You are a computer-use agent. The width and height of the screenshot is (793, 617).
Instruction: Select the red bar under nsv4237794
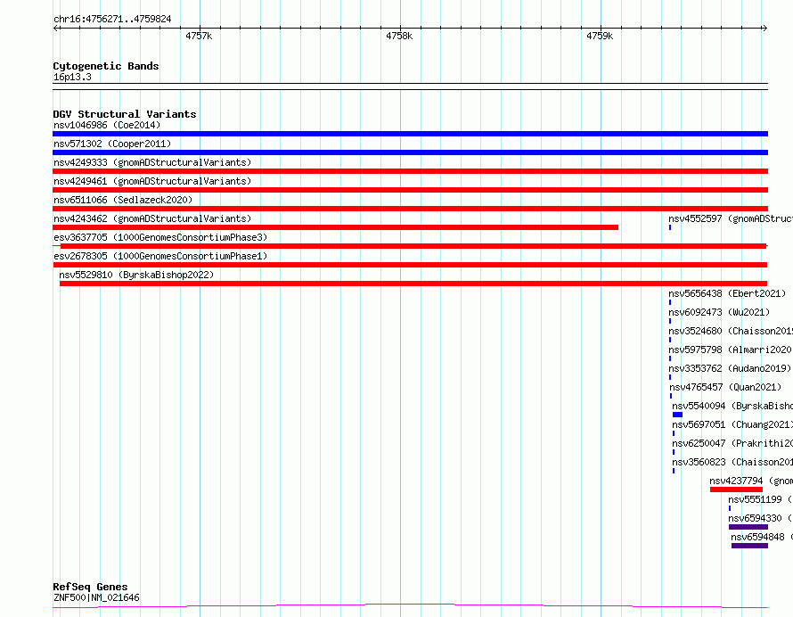[x=736, y=489]
